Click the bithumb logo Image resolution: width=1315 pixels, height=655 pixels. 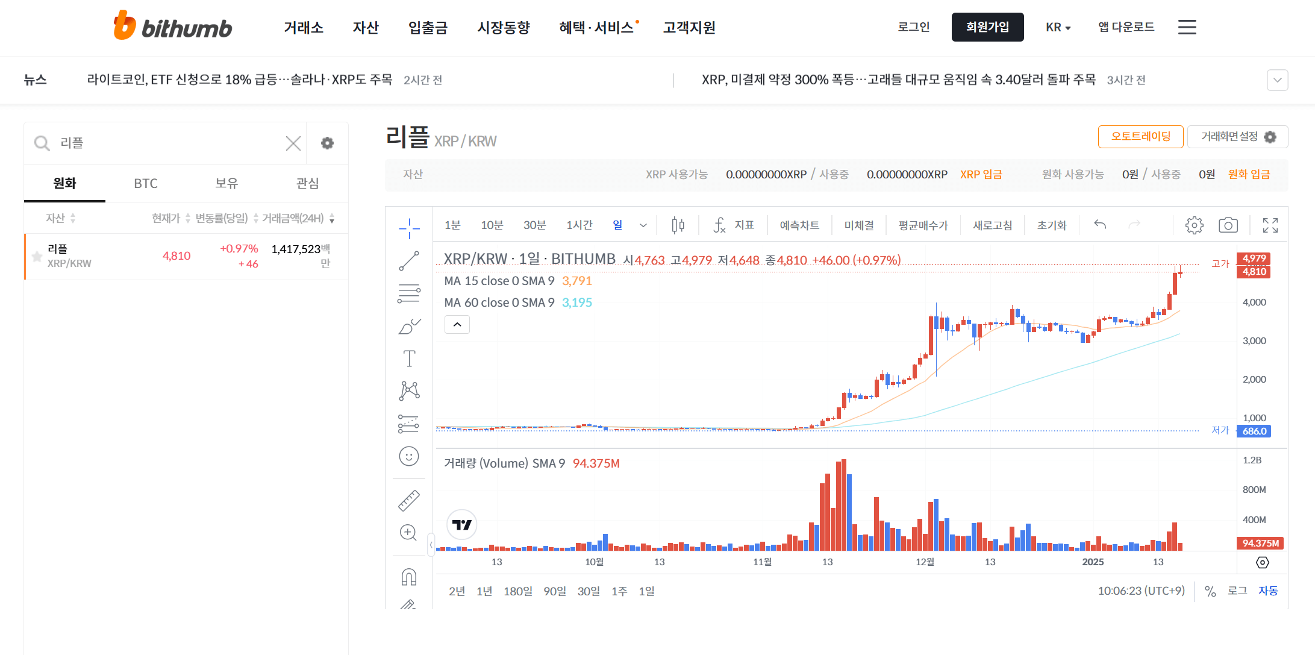(x=173, y=25)
